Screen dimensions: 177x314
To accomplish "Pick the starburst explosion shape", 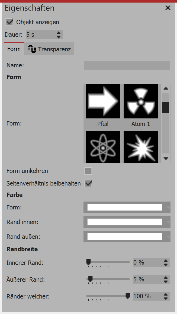I will [x=141, y=147].
